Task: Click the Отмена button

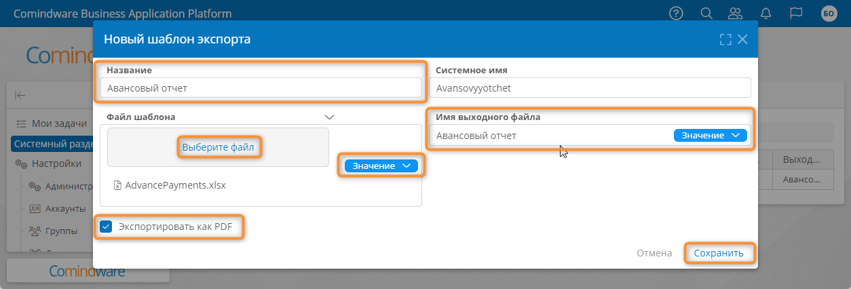Action: pos(654,253)
